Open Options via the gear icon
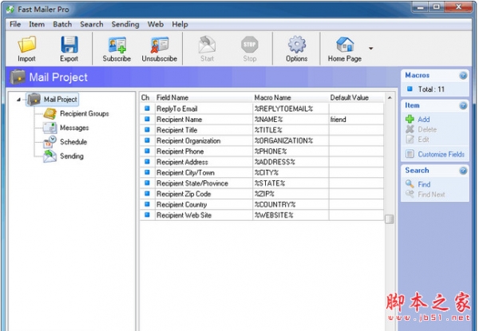Viewport: 479px width, 331px height. coord(297,45)
